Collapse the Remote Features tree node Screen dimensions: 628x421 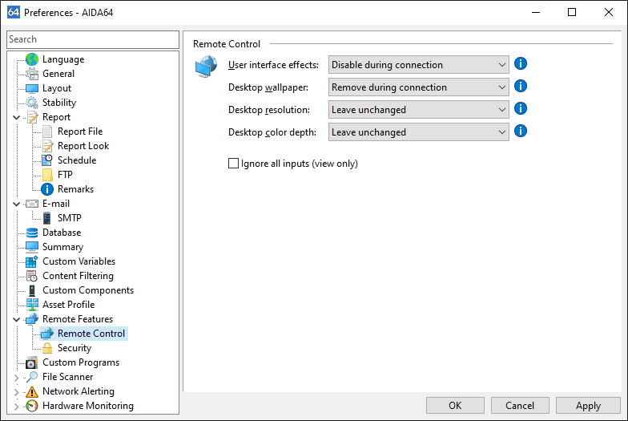coord(16,319)
